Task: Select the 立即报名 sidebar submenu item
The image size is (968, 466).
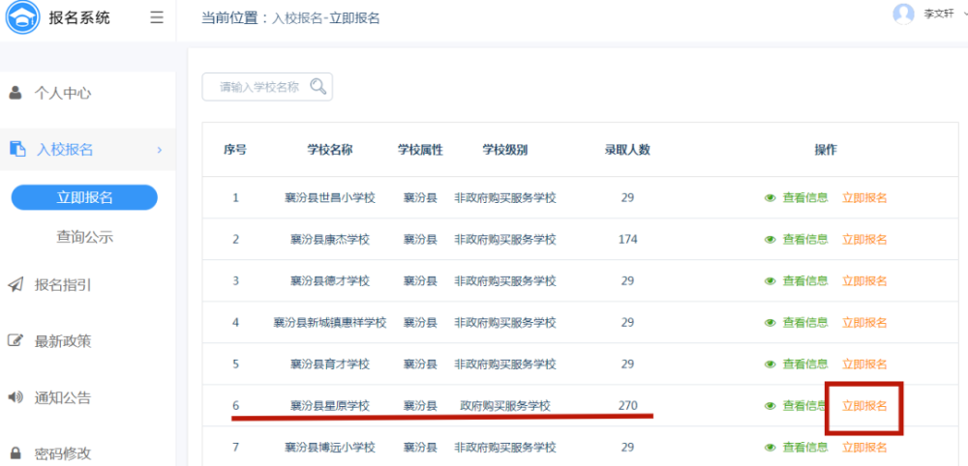Action: [84, 197]
